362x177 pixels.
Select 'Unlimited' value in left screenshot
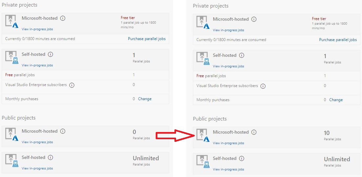click(146, 158)
